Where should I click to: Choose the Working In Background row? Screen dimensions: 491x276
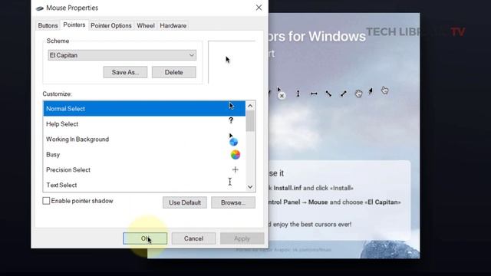coord(144,140)
